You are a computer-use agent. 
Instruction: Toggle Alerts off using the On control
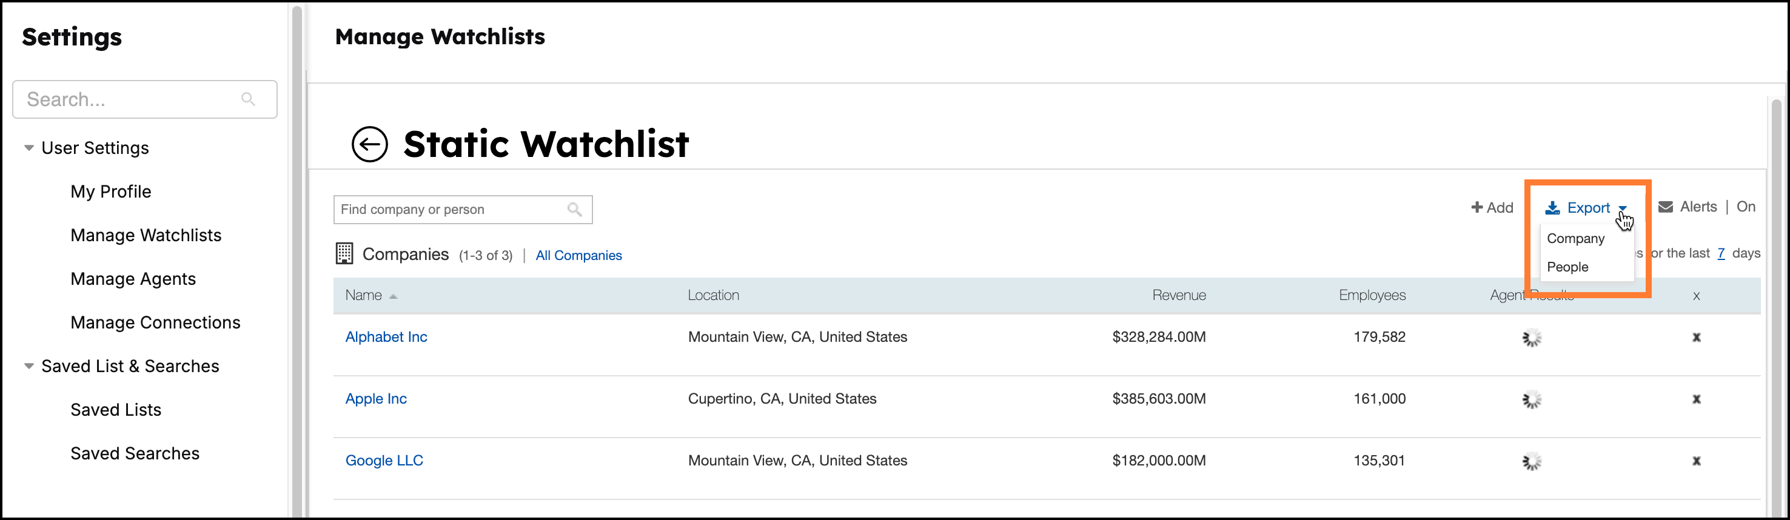(1747, 206)
